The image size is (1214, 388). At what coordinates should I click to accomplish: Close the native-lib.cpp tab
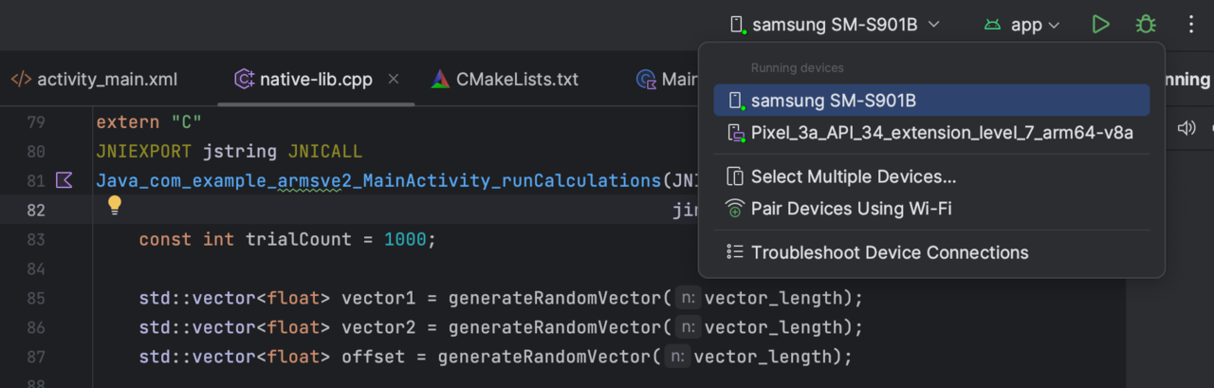394,79
